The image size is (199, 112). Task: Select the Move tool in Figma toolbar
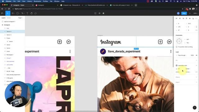(x=7, y=13)
